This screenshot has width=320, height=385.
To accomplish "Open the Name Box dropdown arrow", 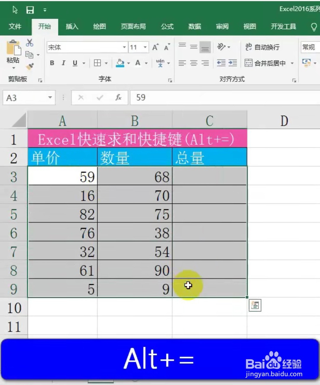I will pyautogui.click(x=50, y=98).
